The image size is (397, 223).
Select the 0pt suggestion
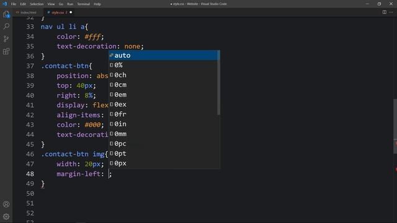click(x=163, y=154)
